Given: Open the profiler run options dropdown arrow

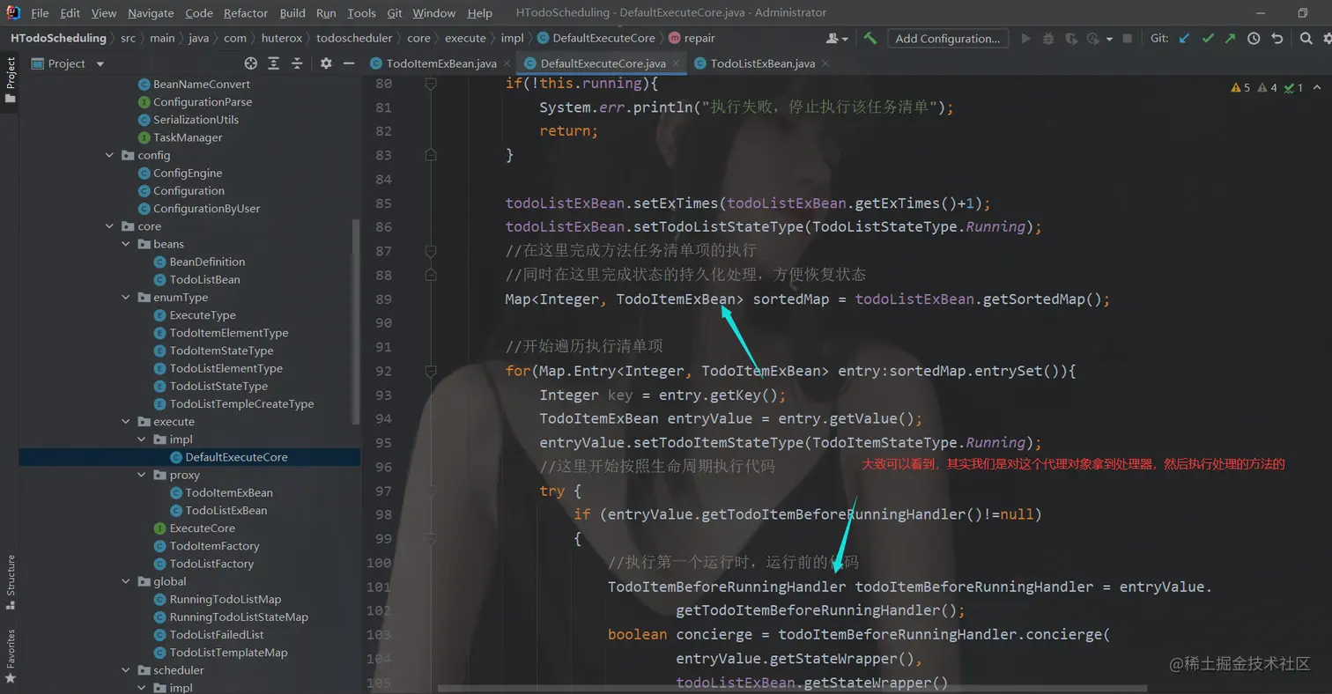Looking at the screenshot, I should coord(1108,39).
